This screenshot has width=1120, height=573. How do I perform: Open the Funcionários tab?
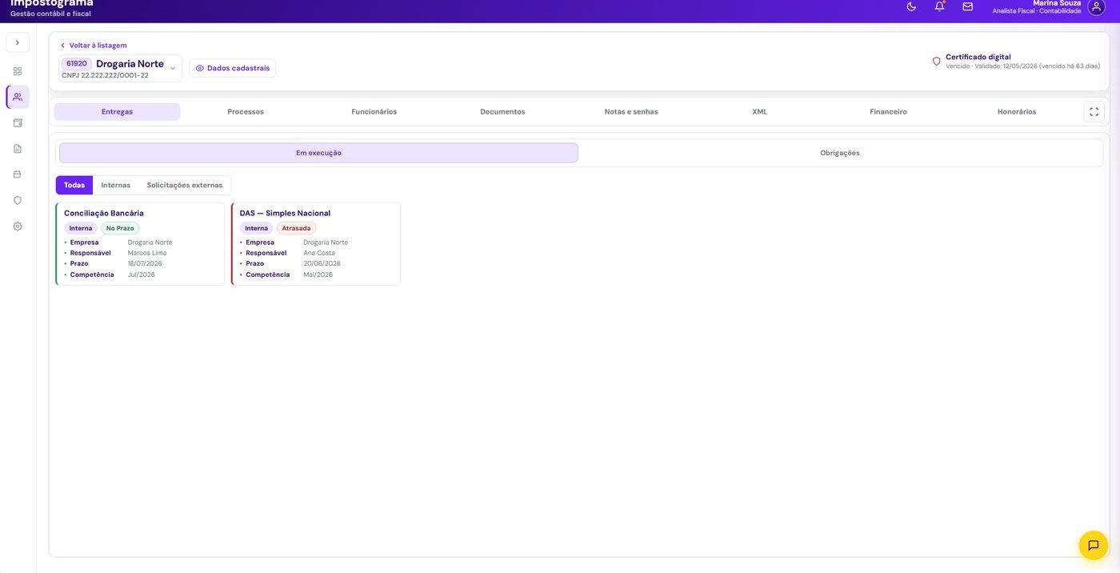tap(374, 112)
